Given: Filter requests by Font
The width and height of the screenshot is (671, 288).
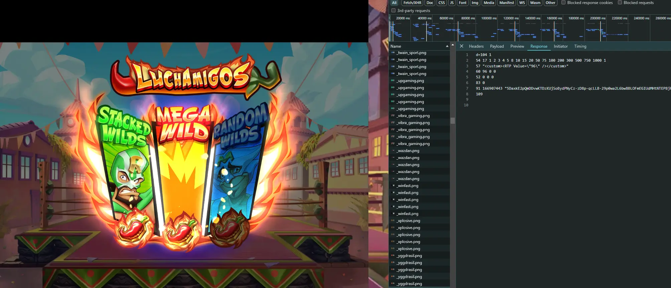Looking at the screenshot, I should (x=463, y=3).
